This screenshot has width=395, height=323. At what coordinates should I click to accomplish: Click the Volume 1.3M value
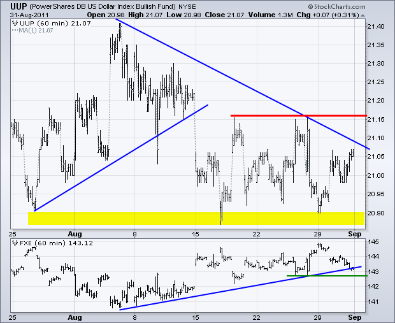270,15
